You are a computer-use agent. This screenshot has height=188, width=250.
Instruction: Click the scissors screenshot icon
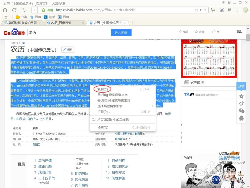click(222, 10)
